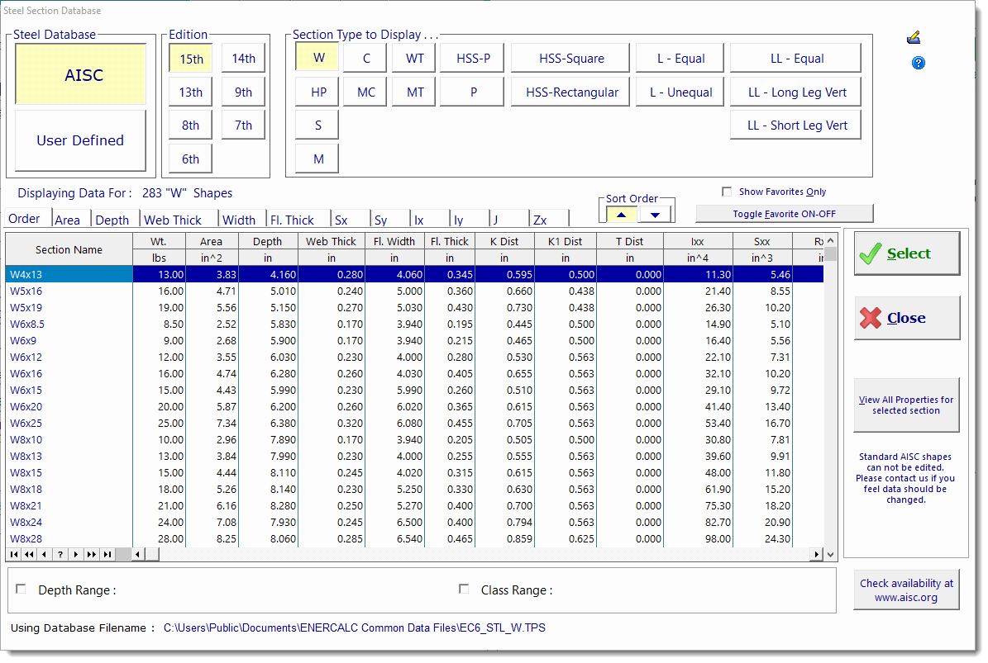Jump back a page with double-left arrow
988x663 pixels.
tap(29, 554)
